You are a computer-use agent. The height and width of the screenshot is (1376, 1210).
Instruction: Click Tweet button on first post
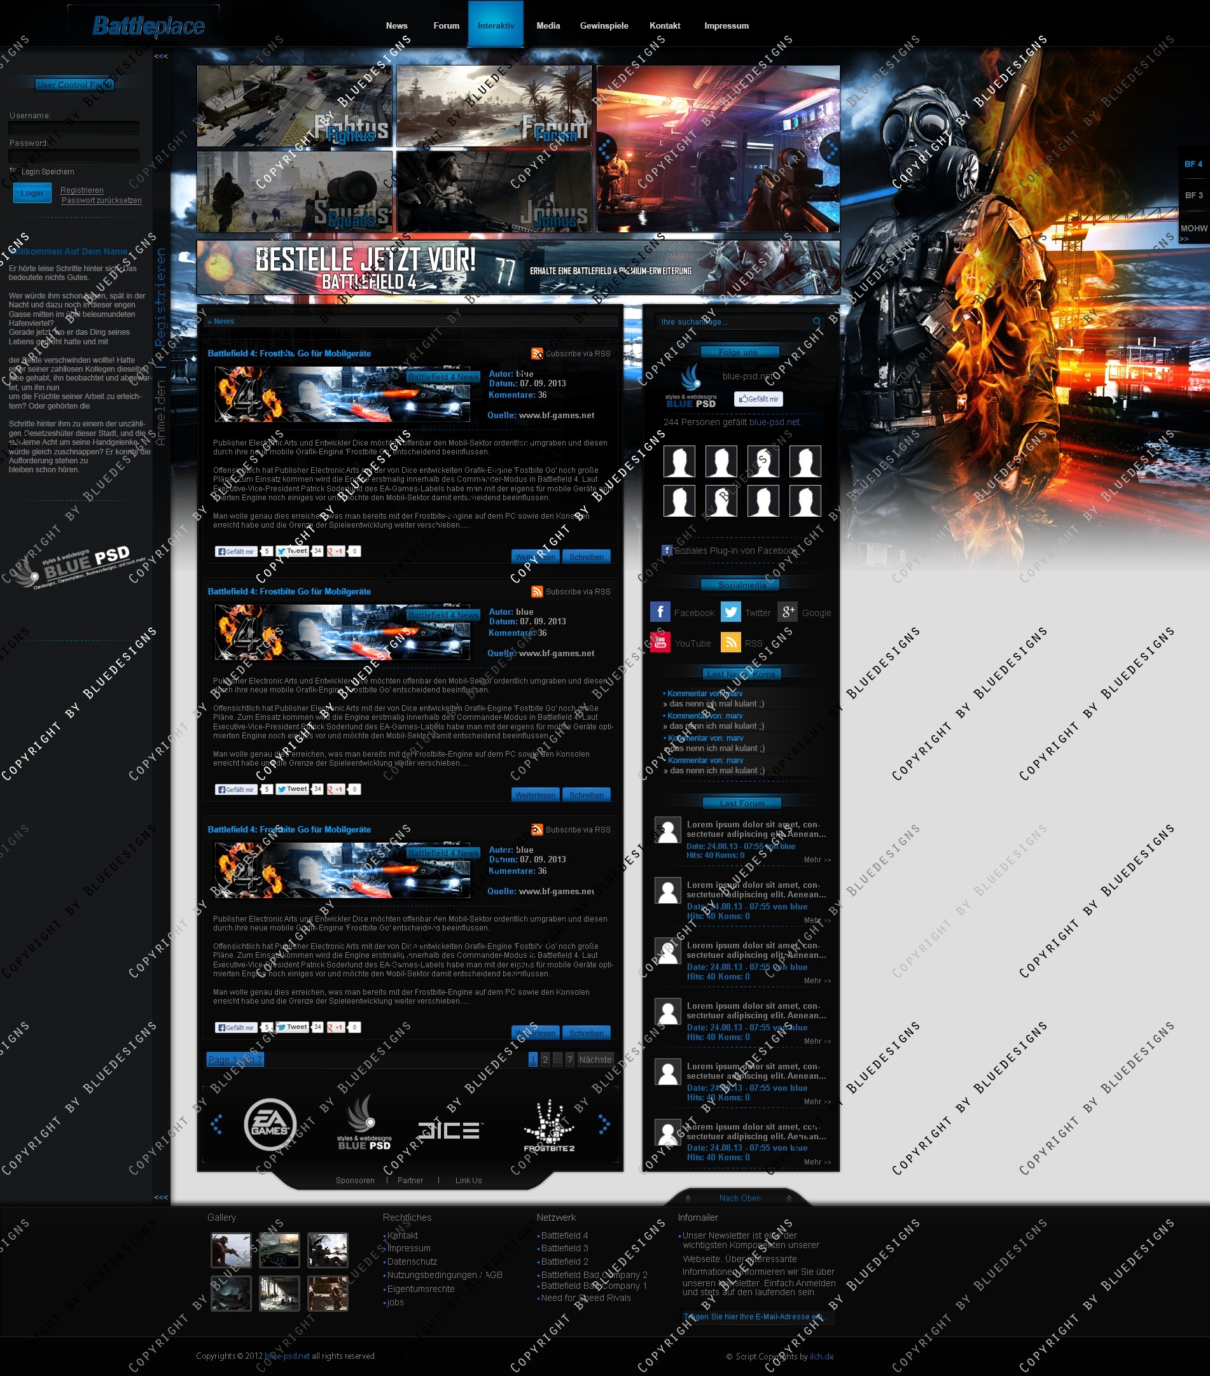292,551
